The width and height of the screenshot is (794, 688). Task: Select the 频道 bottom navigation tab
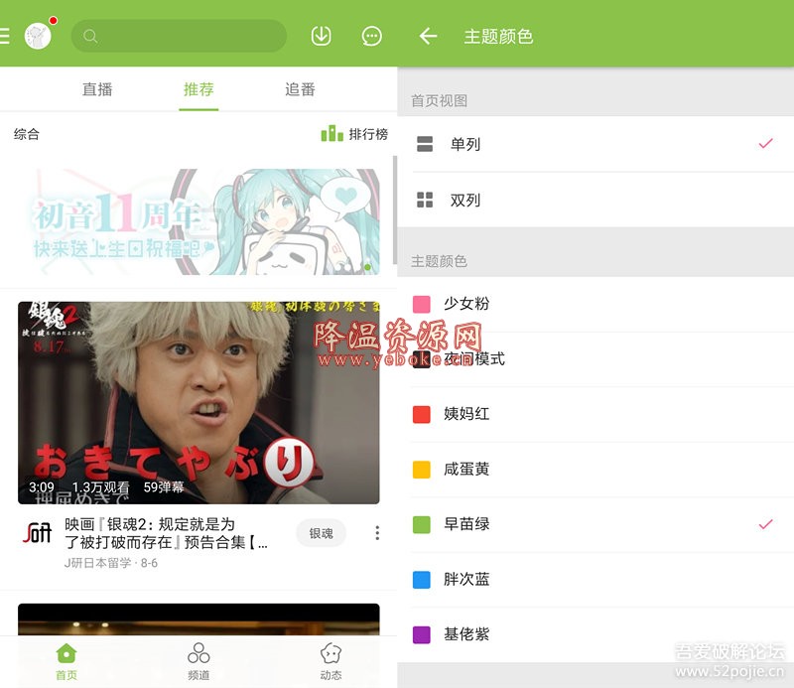pos(198,661)
